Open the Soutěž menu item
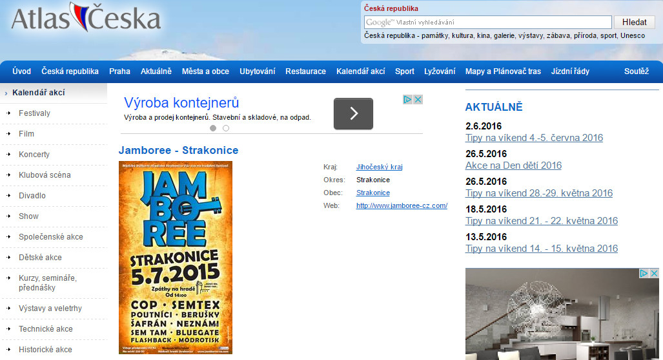This screenshot has width=663, height=360. coord(637,71)
